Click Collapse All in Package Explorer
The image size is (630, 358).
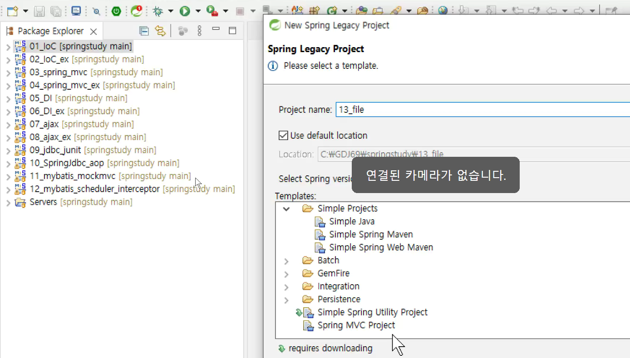(144, 31)
